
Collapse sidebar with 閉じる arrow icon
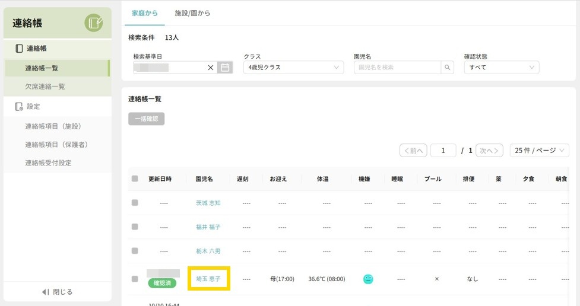coord(45,292)
